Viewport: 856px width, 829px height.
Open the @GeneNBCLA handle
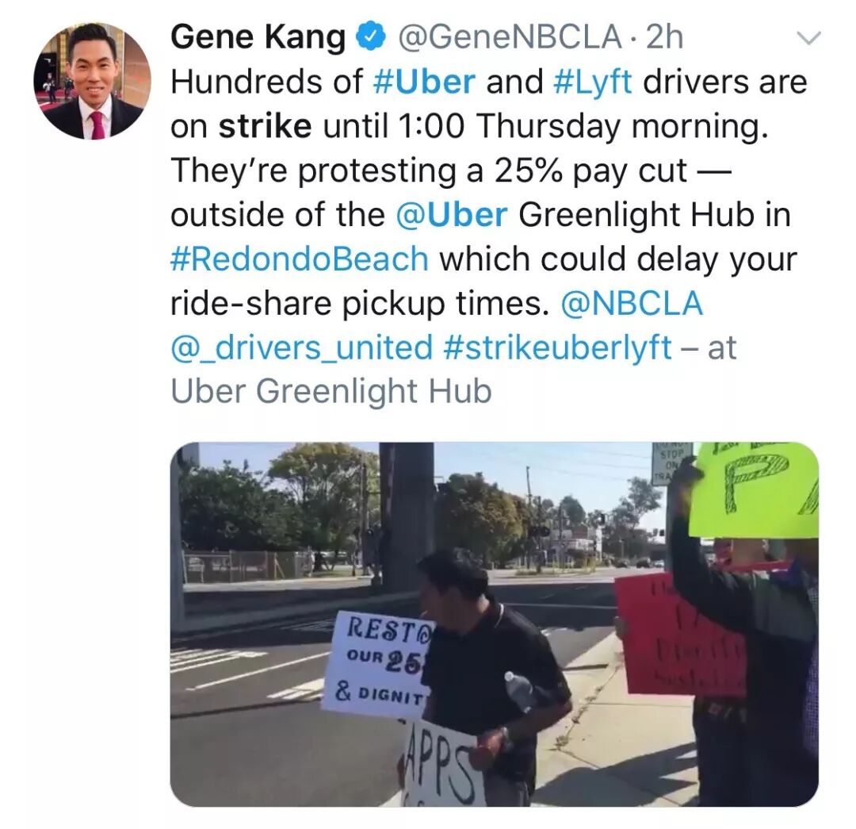(510, 38)
